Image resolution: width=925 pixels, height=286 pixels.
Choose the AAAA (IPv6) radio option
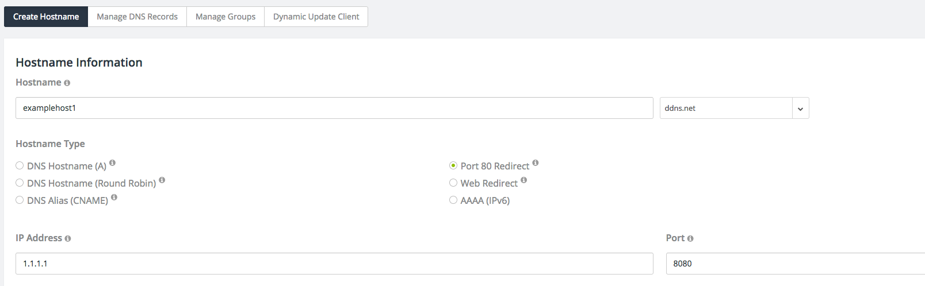pos(453,200)
